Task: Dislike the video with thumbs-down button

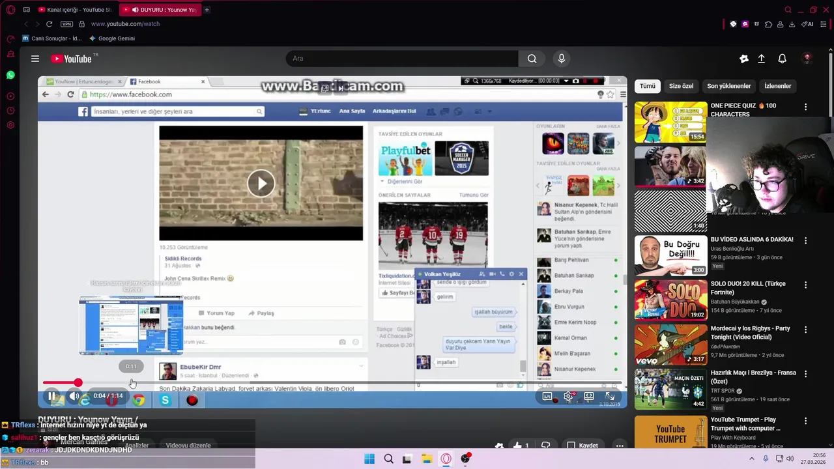Action: pos(546,446)
